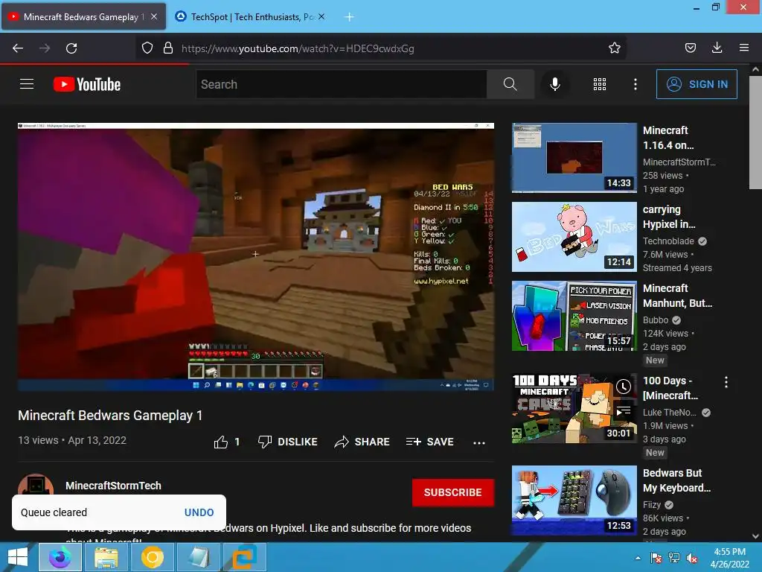Click the browser back arrow
The height and width of the screenshot is (572, 762).
(x=18, y=48)
